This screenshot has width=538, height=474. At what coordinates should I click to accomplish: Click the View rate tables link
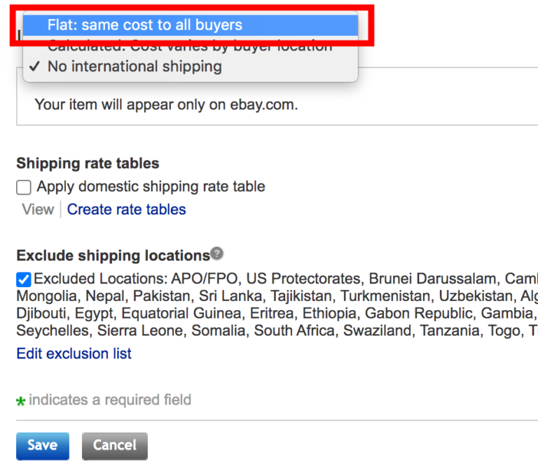(x=38, y=209)
